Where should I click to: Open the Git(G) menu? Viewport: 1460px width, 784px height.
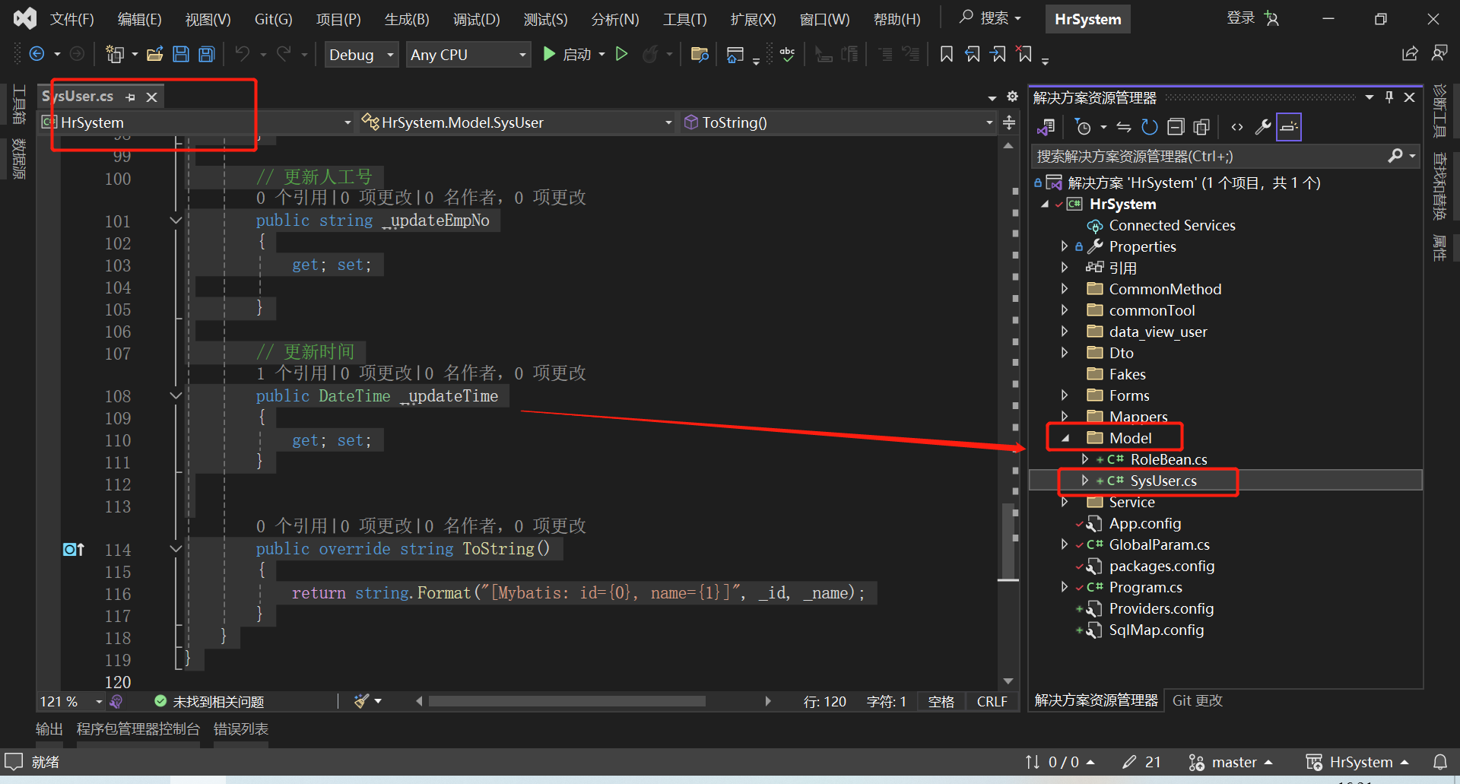272,19
